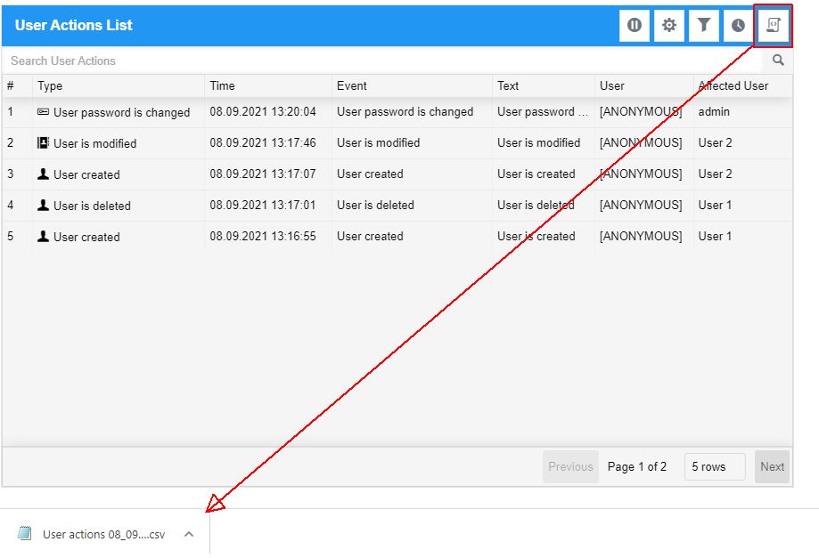Click the user icon in row 5

44,236
